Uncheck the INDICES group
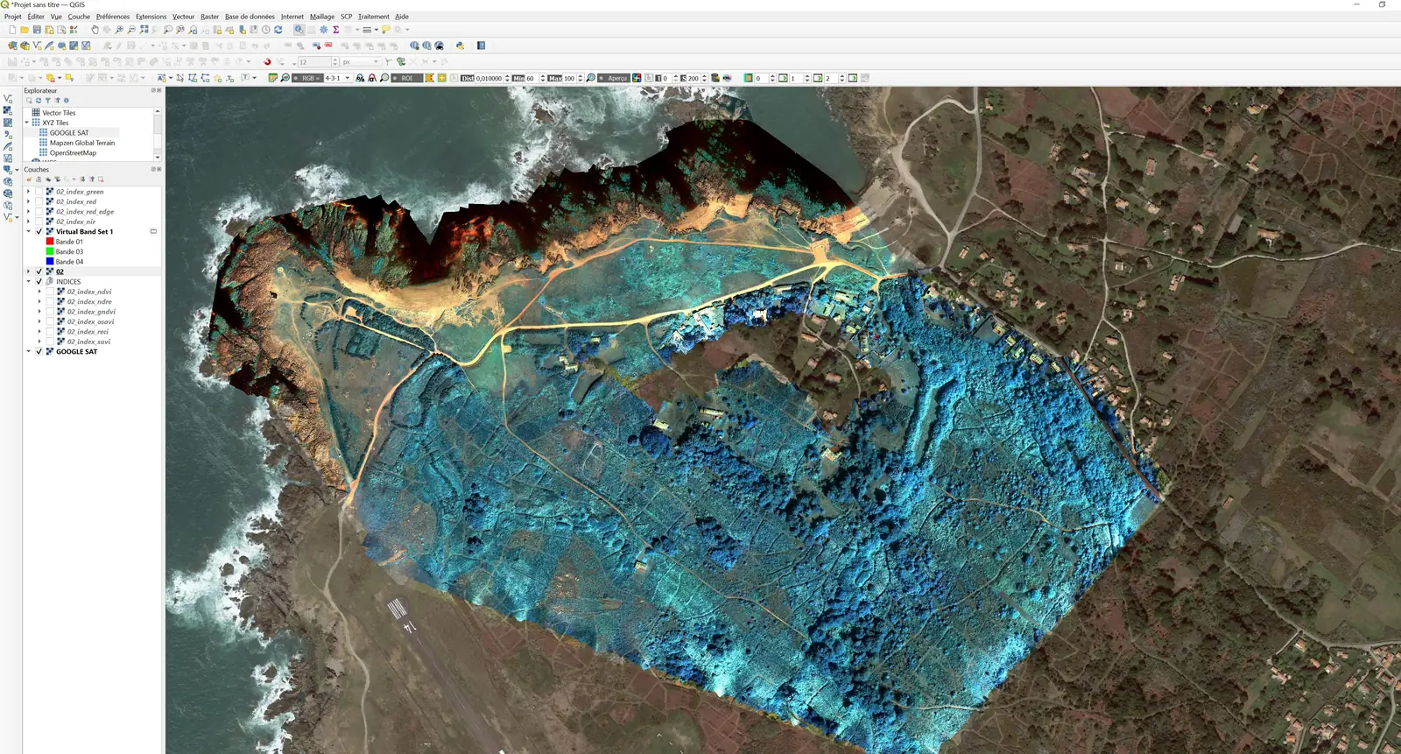Viewport: 1401px width, 754px height. click(x=39, y=282)
